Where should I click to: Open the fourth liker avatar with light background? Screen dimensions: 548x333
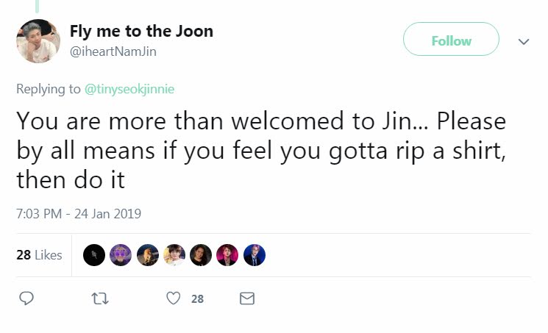[x=174, y=255]
